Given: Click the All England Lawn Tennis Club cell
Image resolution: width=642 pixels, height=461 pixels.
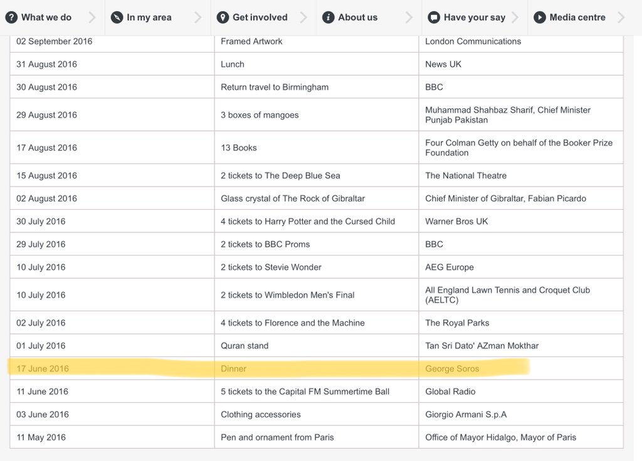Looking at the screenshot, I should [521, 294].
